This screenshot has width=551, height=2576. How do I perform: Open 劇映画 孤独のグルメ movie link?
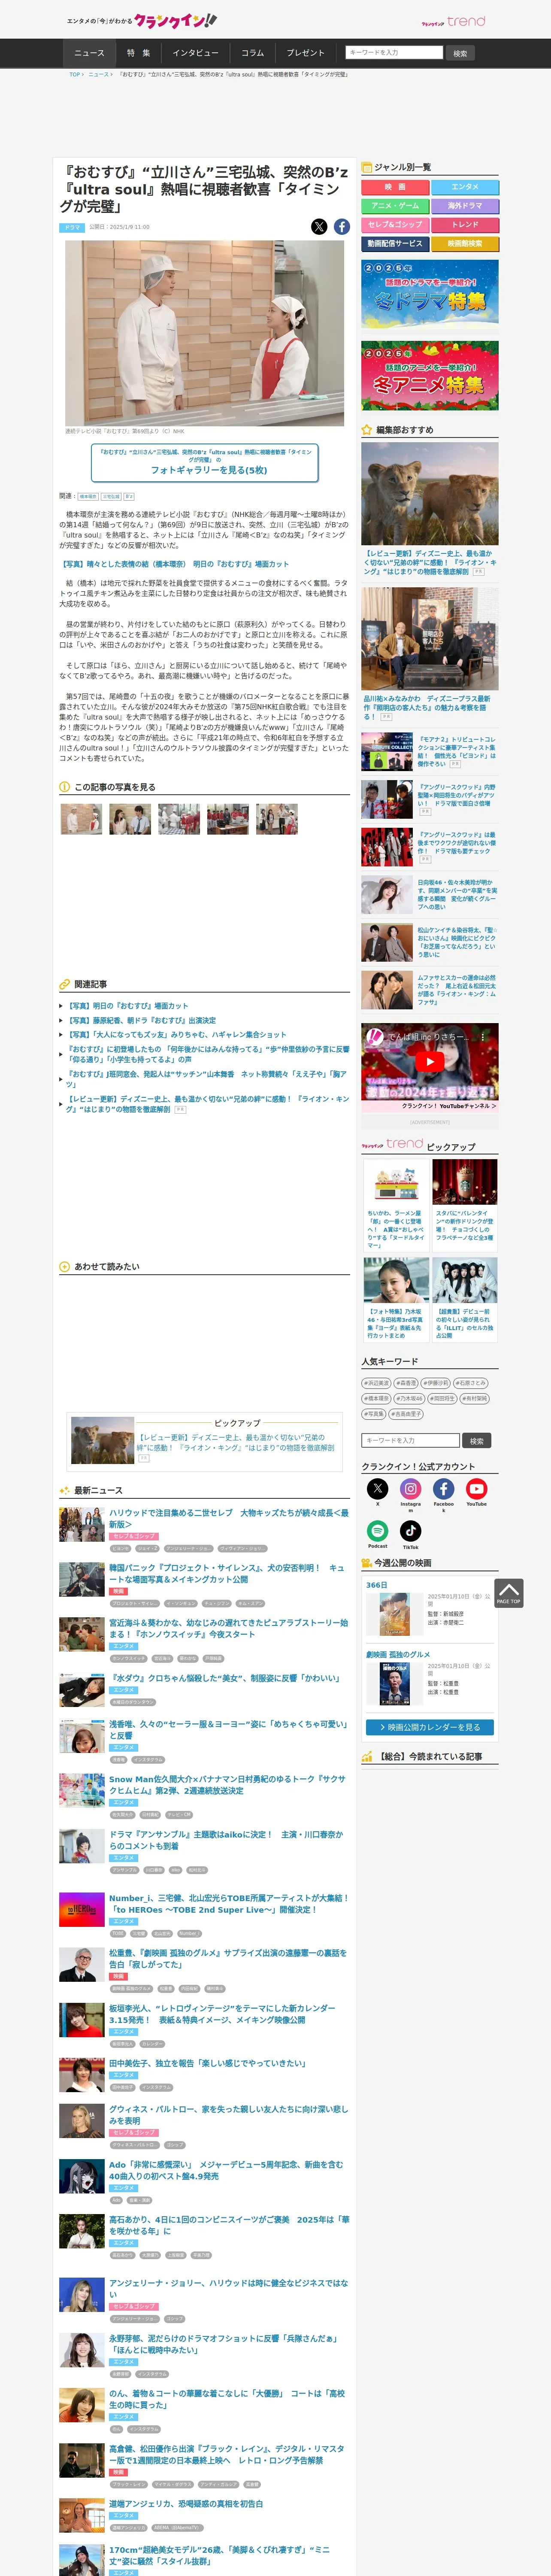point(398,1655)
